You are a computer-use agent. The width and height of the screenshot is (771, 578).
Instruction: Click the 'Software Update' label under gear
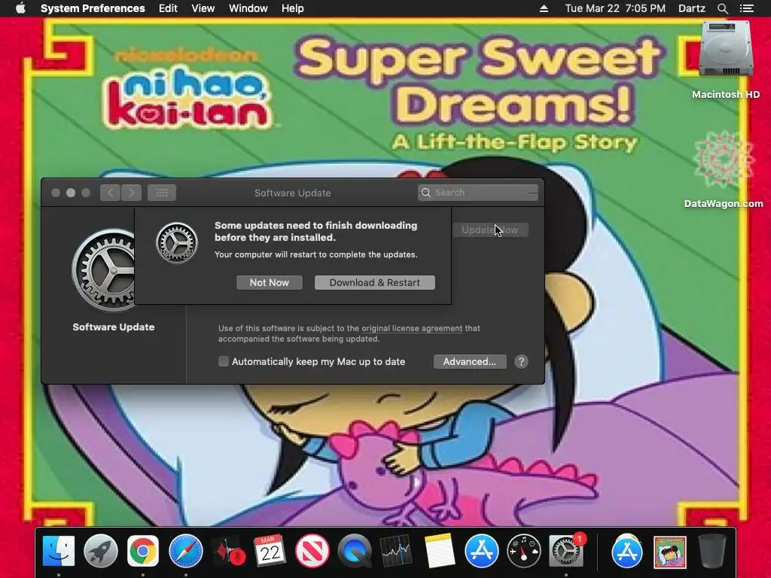tap(114, 327)
